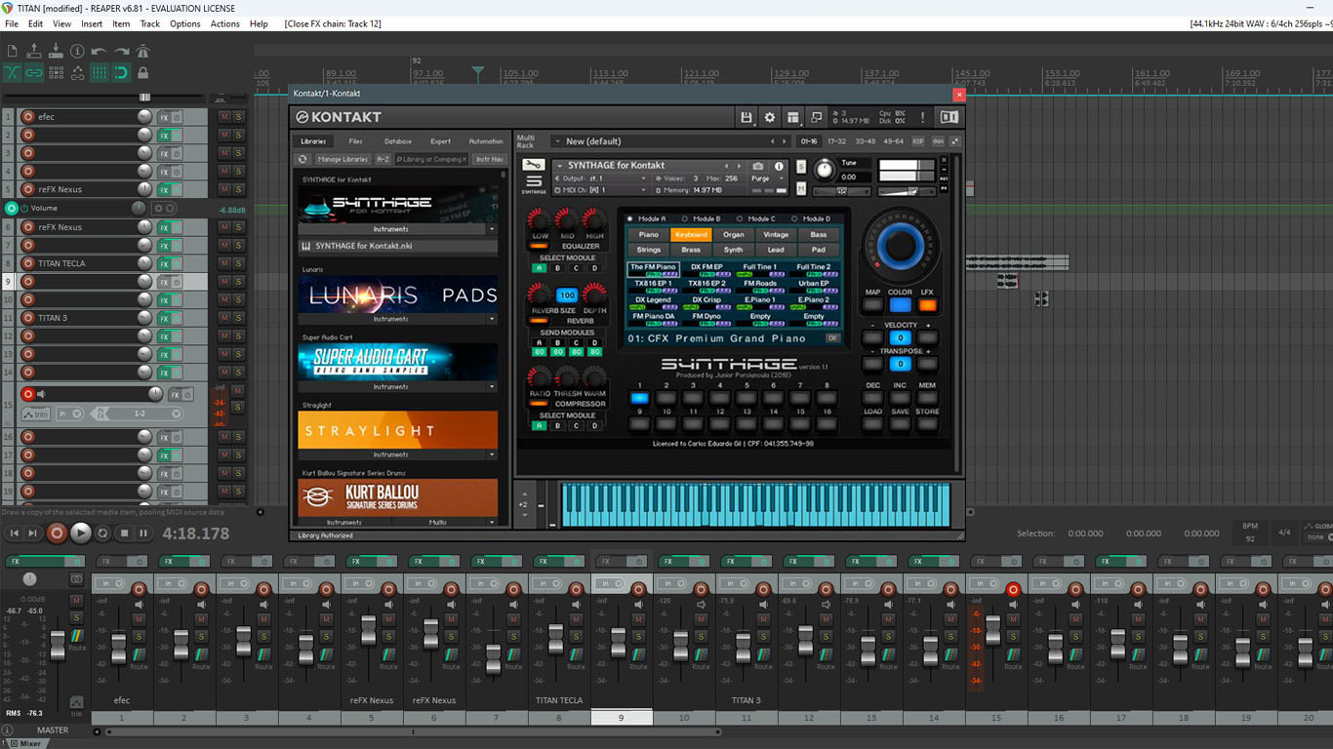The width and height of the screenshot is (1333, 749).
Task: Switch to Kontakt Automation tab
Action: pyautogui.click(x=485, y=141)
